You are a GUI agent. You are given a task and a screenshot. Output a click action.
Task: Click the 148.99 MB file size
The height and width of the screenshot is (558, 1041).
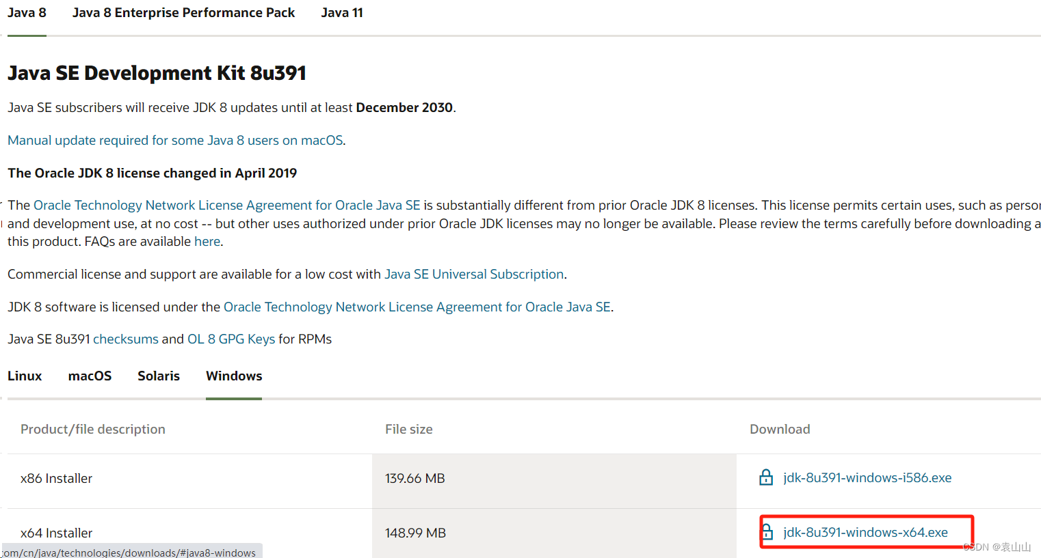tap(415, 533)
